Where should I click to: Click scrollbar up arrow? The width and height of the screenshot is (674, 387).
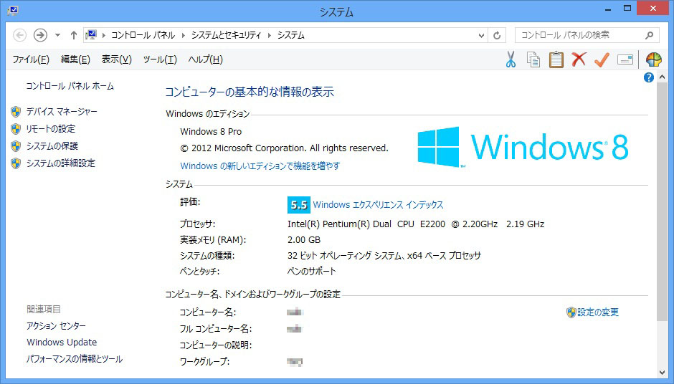tap(662, 77)
